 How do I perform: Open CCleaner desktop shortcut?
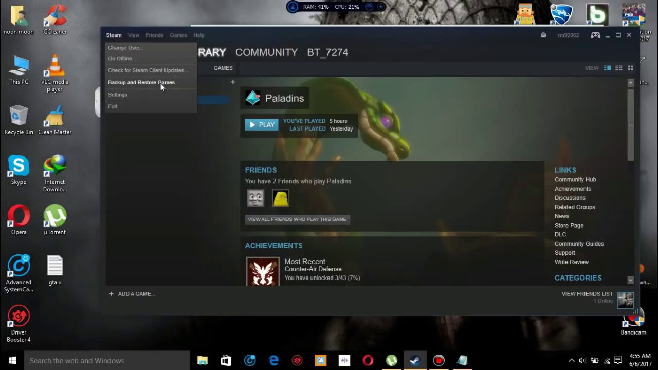tap(55, 20)
